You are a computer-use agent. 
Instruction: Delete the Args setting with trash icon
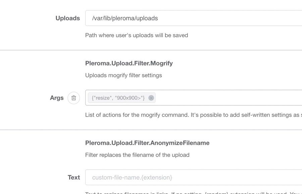coord(73,98)
